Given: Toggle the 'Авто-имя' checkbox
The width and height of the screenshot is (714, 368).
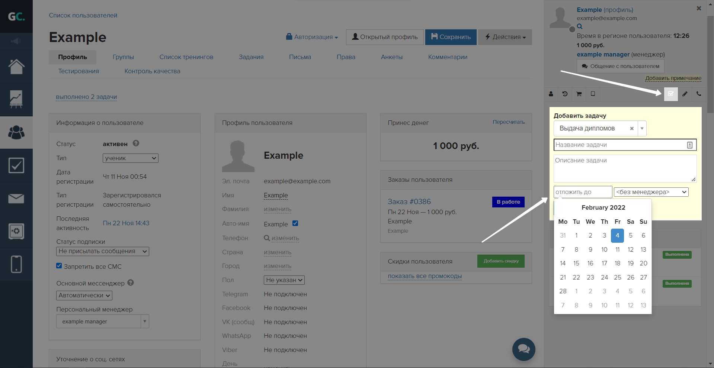Looking at the screenshot, I should coord(295,223).
